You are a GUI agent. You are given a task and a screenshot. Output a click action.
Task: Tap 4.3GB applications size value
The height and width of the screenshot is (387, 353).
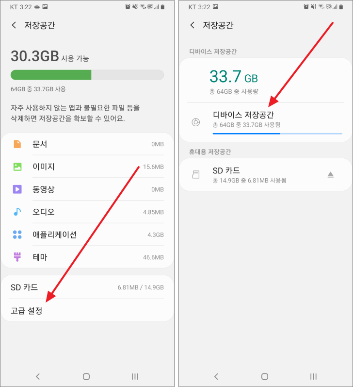[156, 235]
